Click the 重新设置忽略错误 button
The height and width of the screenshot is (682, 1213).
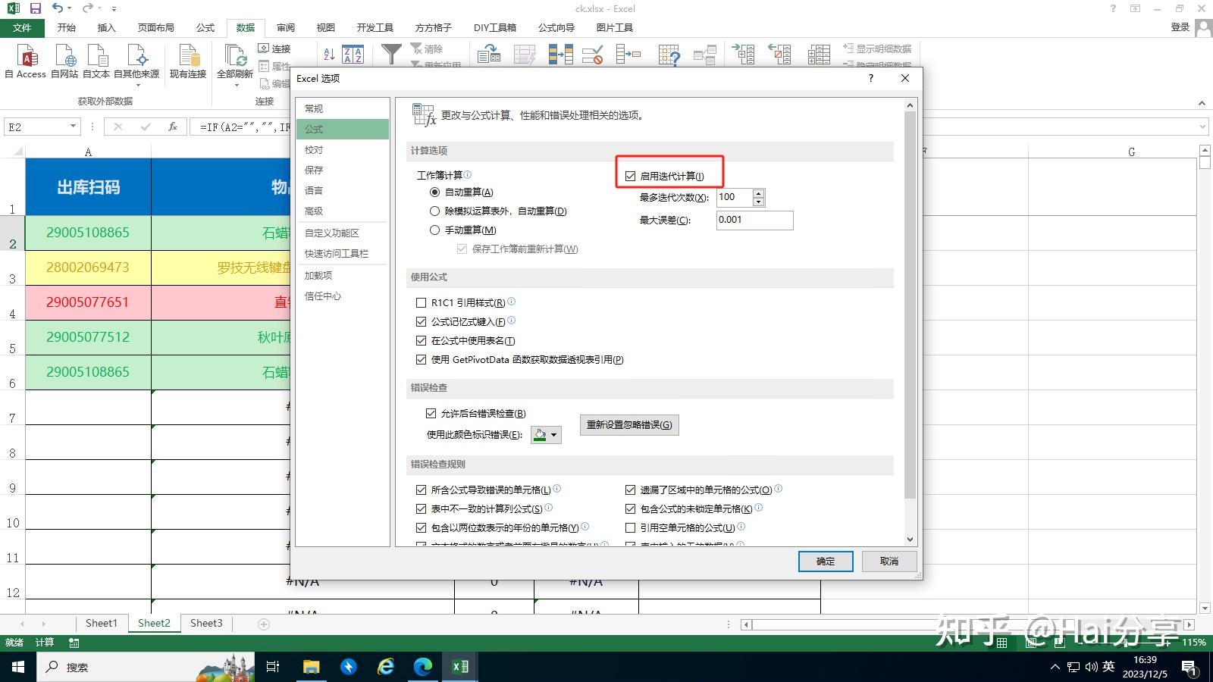click(628, 424)
